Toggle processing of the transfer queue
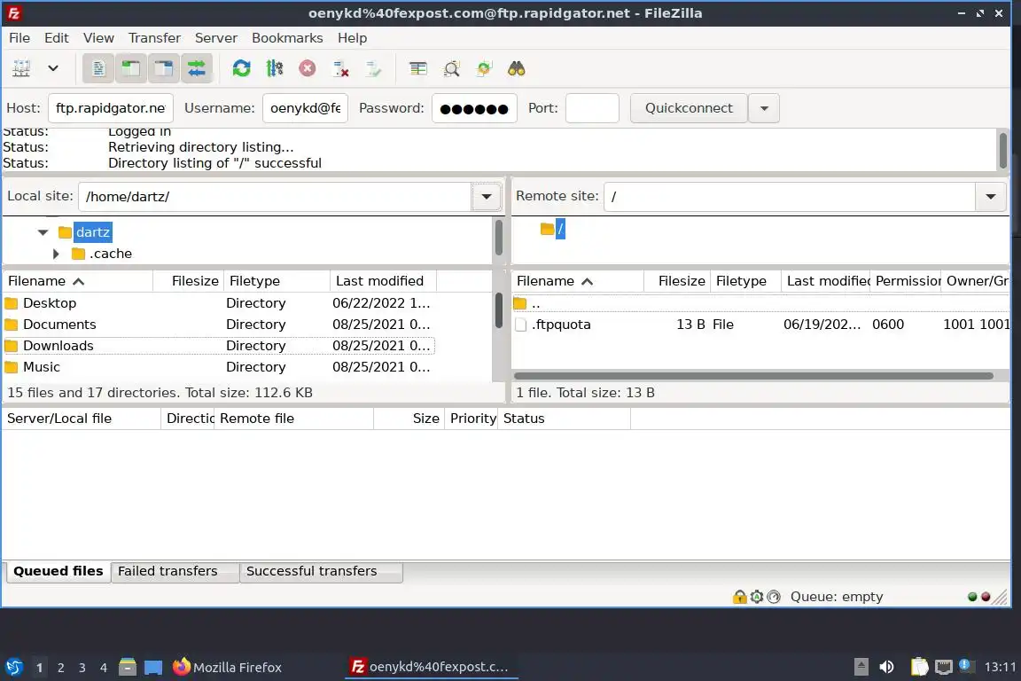Viewport: 1021px width, 681px height. click(275, 68)
